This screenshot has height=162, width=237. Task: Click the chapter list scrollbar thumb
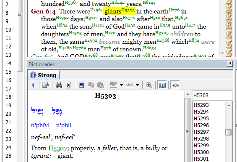pos(20,35)
